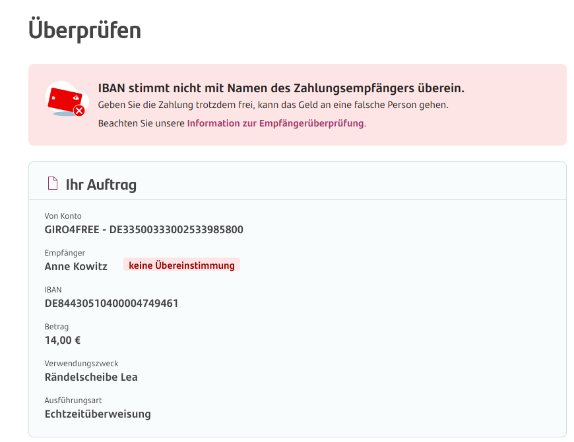The width and height of the screenshot is (574, 442).
Task: Click the red card warning icon
Action: coord(67,100)
